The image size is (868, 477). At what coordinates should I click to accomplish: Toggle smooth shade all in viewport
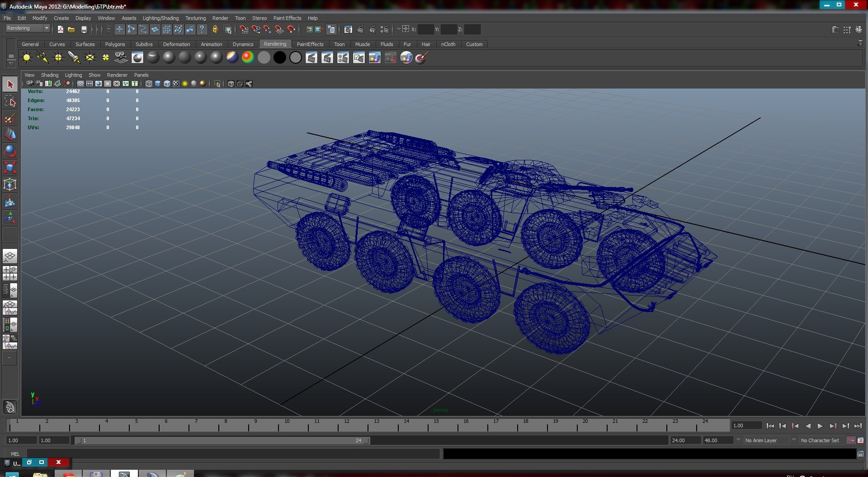158,84
